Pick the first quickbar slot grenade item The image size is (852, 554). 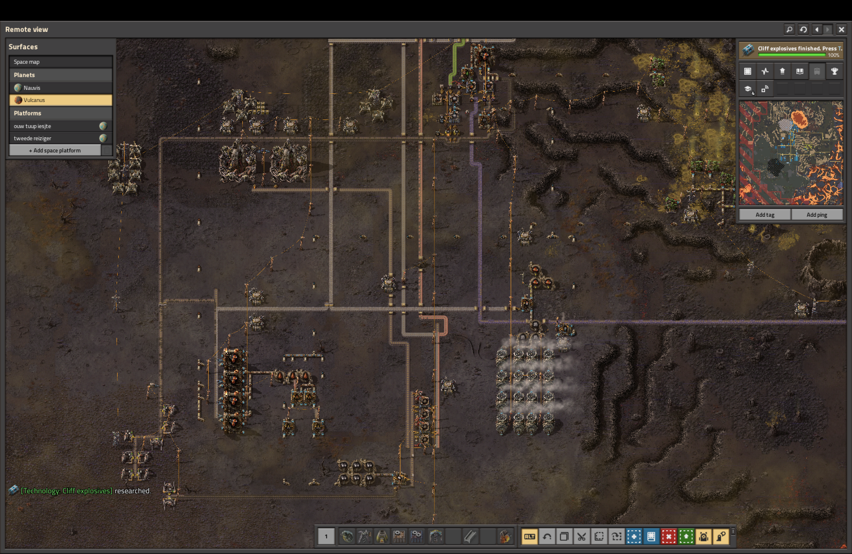tap(347, 536)
